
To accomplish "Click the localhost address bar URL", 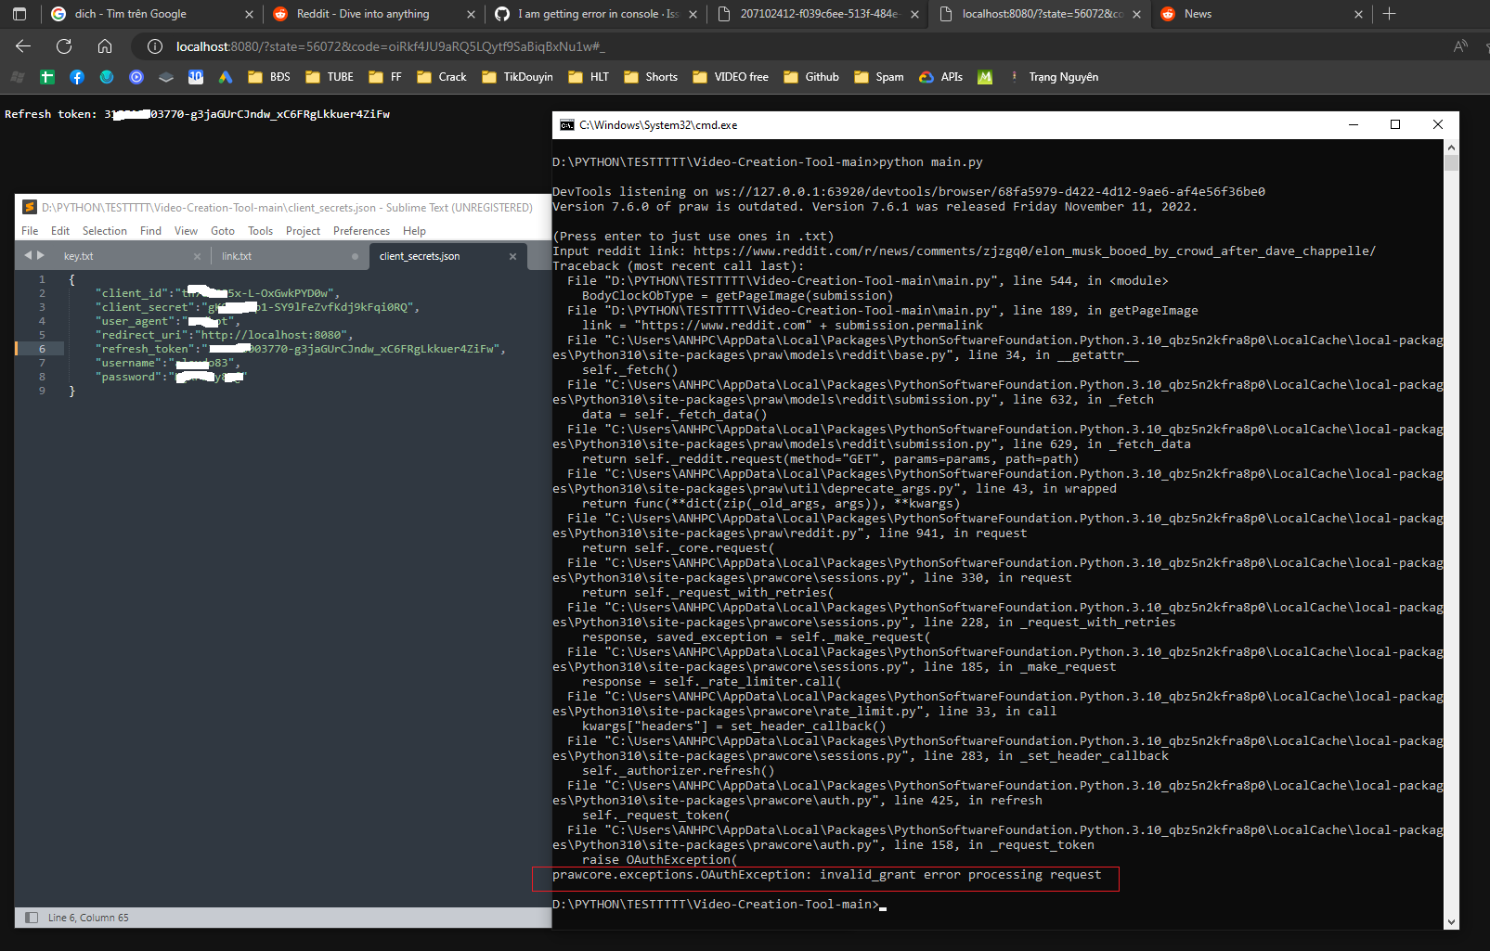I will click(x=390, y=46).
